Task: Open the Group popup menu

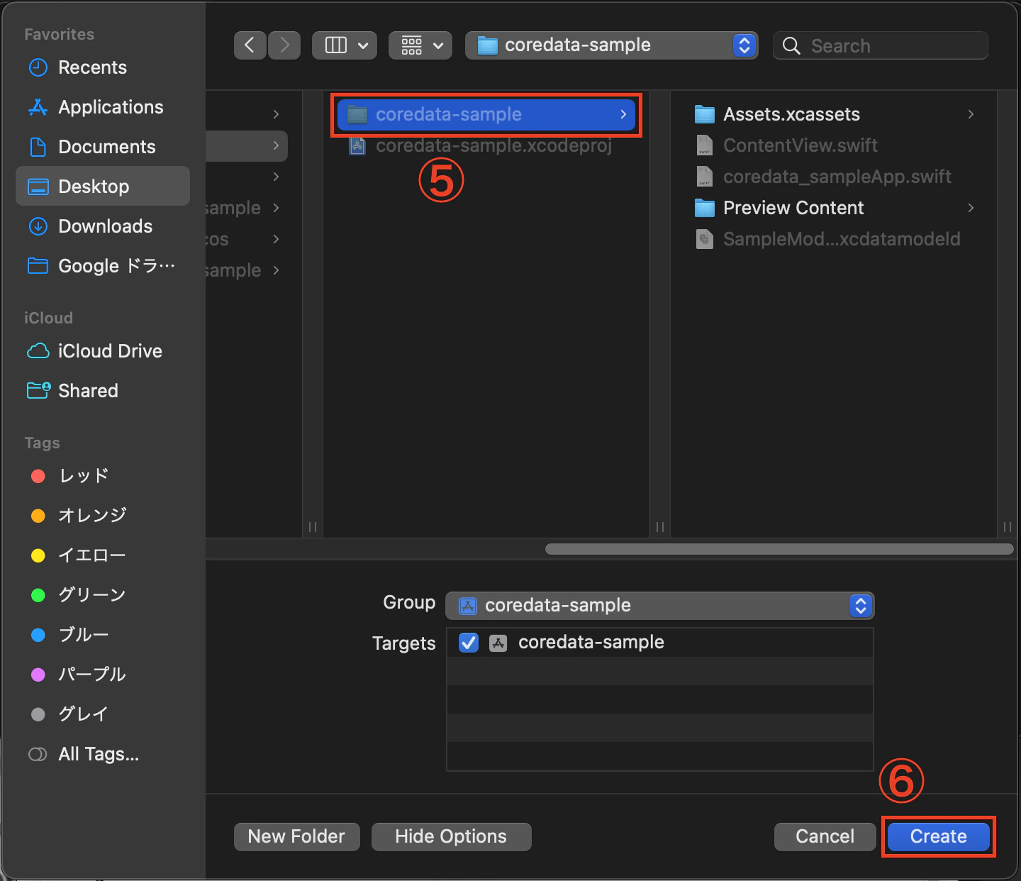Action: point(659,606)
